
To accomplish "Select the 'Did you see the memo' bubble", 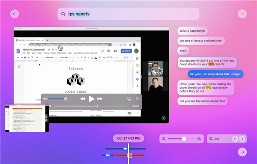I will point(202,101).
